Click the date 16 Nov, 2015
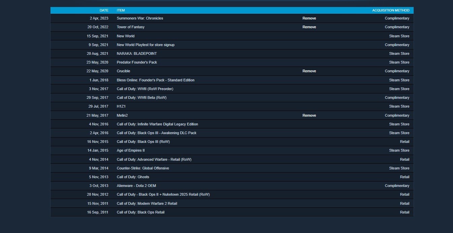Viewport: 453px width, 233px height. 98,142
